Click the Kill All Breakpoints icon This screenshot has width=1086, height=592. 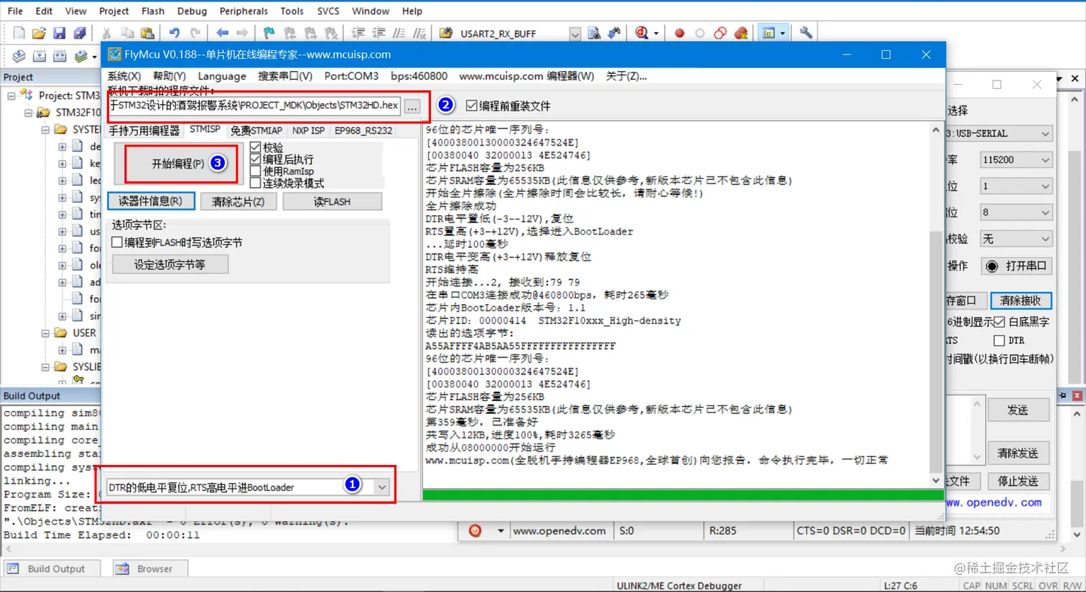pos(741,33)
